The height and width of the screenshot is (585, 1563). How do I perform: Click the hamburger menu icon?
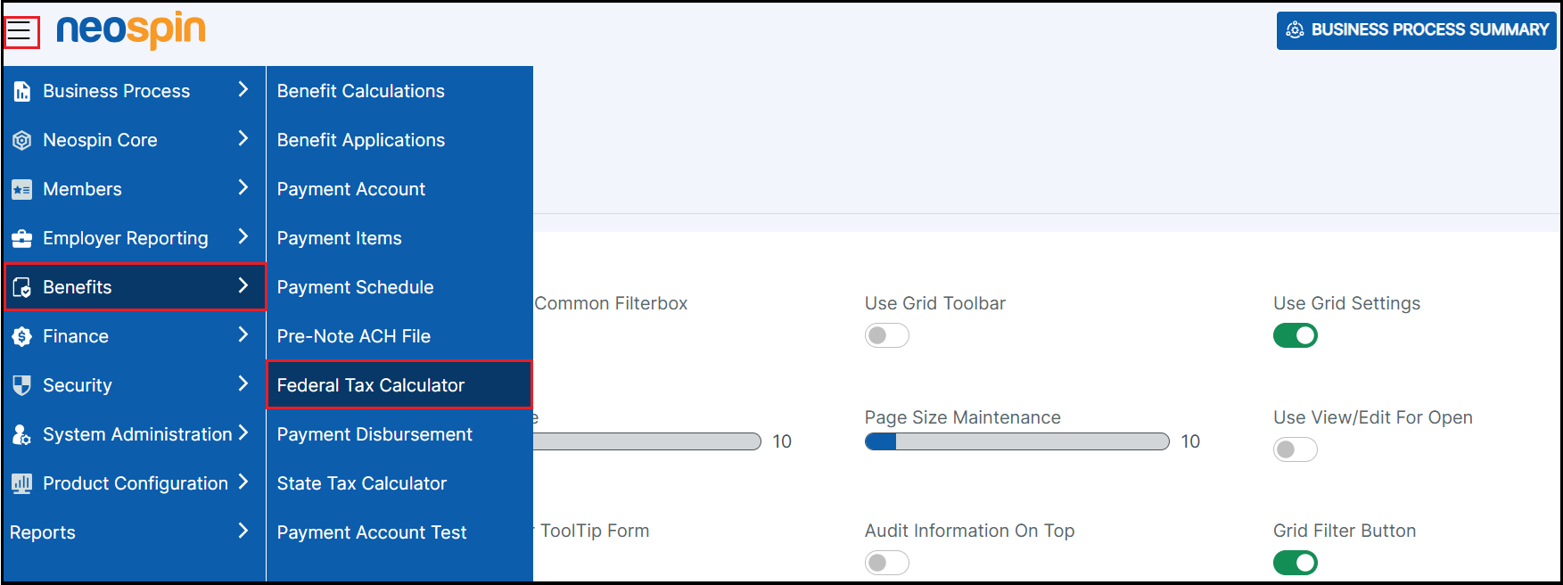coord(20,32)
